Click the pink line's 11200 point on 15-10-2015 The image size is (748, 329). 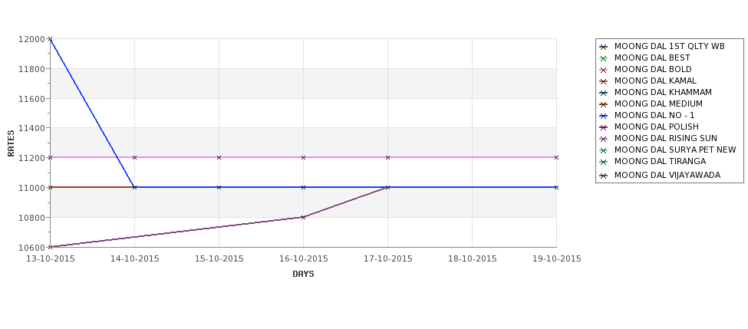pyautogui.click(x=219, y=157)
